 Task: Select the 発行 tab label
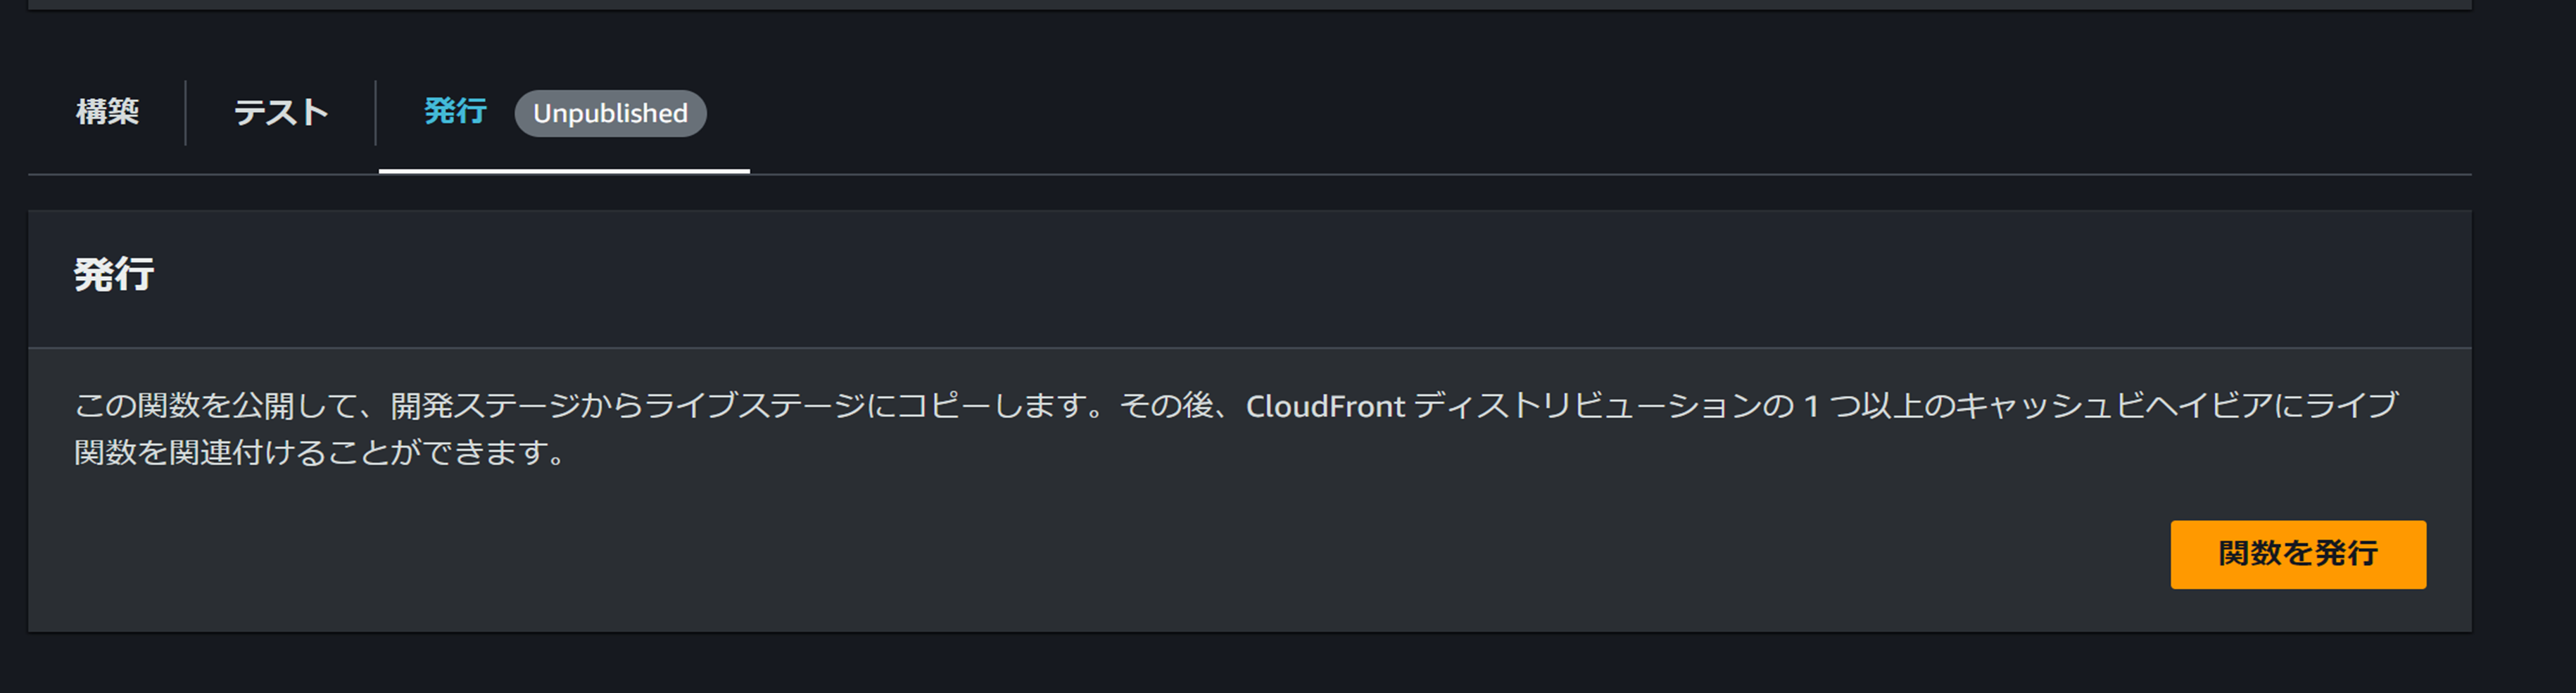(x=455, y=111)
